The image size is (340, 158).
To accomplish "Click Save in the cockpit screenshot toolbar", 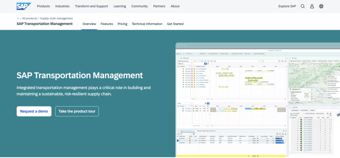I will (179, 54).
